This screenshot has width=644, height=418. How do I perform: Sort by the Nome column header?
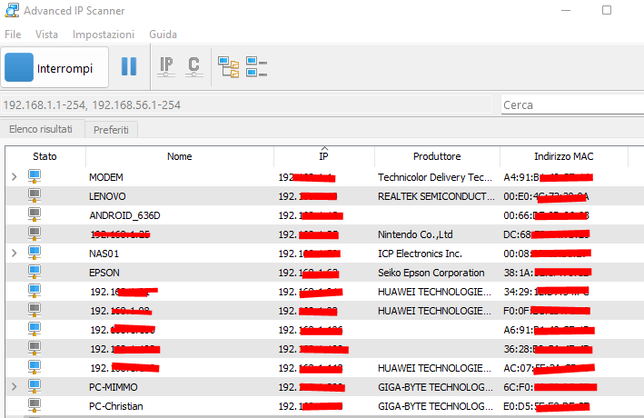[180, 156]
